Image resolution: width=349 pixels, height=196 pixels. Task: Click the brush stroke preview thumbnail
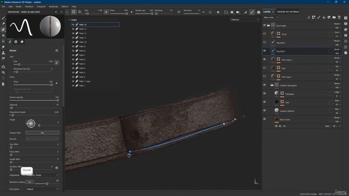tap(21, 27)
